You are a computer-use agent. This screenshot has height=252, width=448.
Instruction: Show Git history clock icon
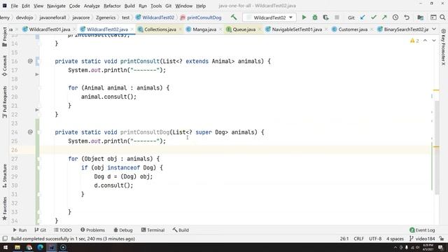click(395, 17)
